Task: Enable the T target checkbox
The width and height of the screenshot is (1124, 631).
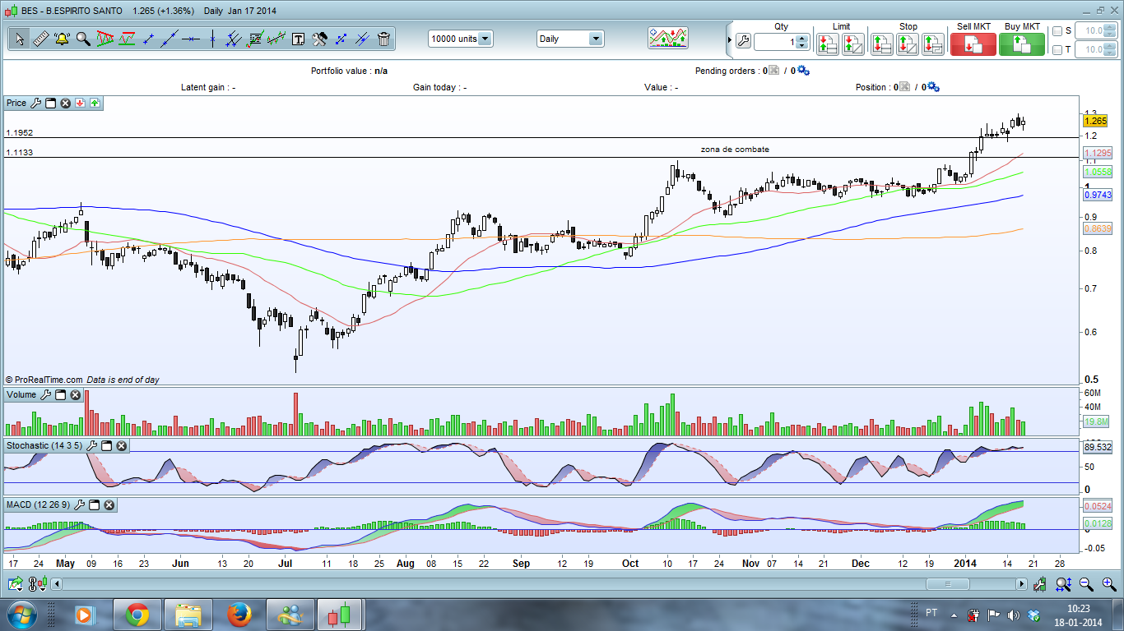Action: [x=1057, y=50]
